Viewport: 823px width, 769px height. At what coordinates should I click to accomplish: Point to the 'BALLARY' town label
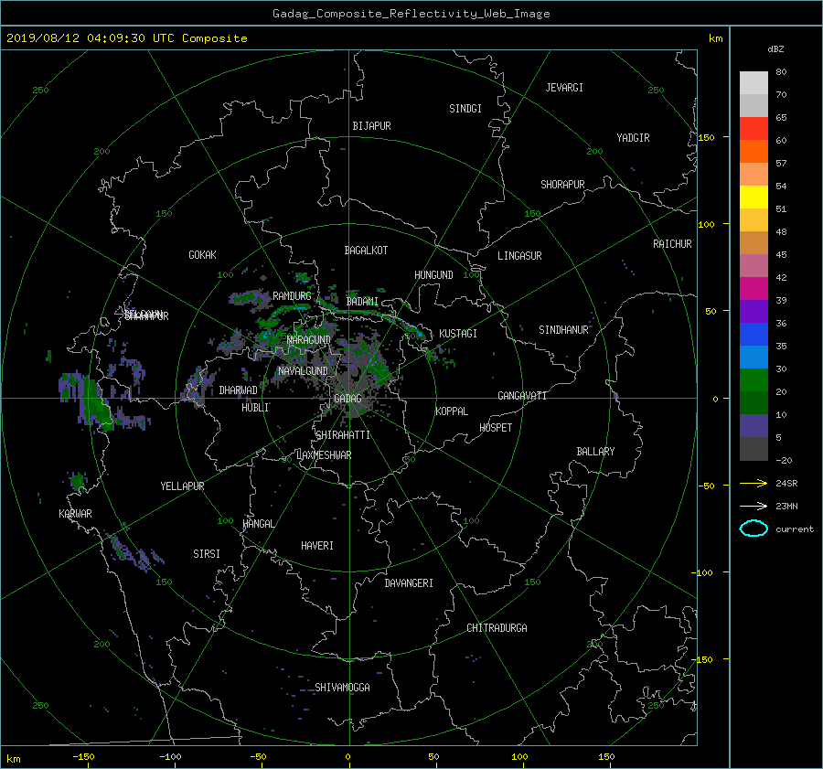(595, 452)
